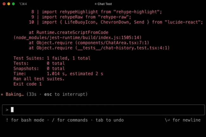Maximize the window using green button
206x137 pixels.
pyautogui.click(x=14, y=4)
